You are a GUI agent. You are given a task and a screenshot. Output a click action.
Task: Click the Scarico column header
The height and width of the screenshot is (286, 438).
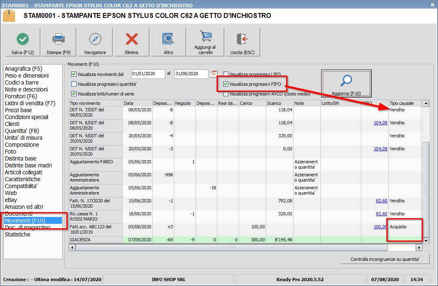pyautogui.click(x=279, y=103)
